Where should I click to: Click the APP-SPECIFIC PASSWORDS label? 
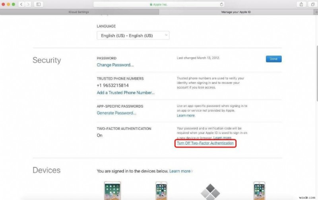(x=120, y=106)
